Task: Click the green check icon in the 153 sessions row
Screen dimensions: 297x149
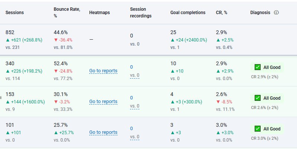Action: pyautogui.click(x=258, y=98)
